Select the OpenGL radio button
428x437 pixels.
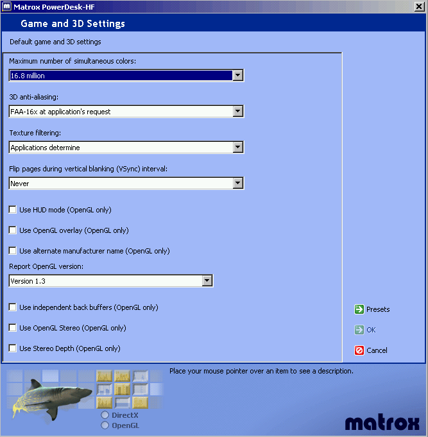pos(105,425)
